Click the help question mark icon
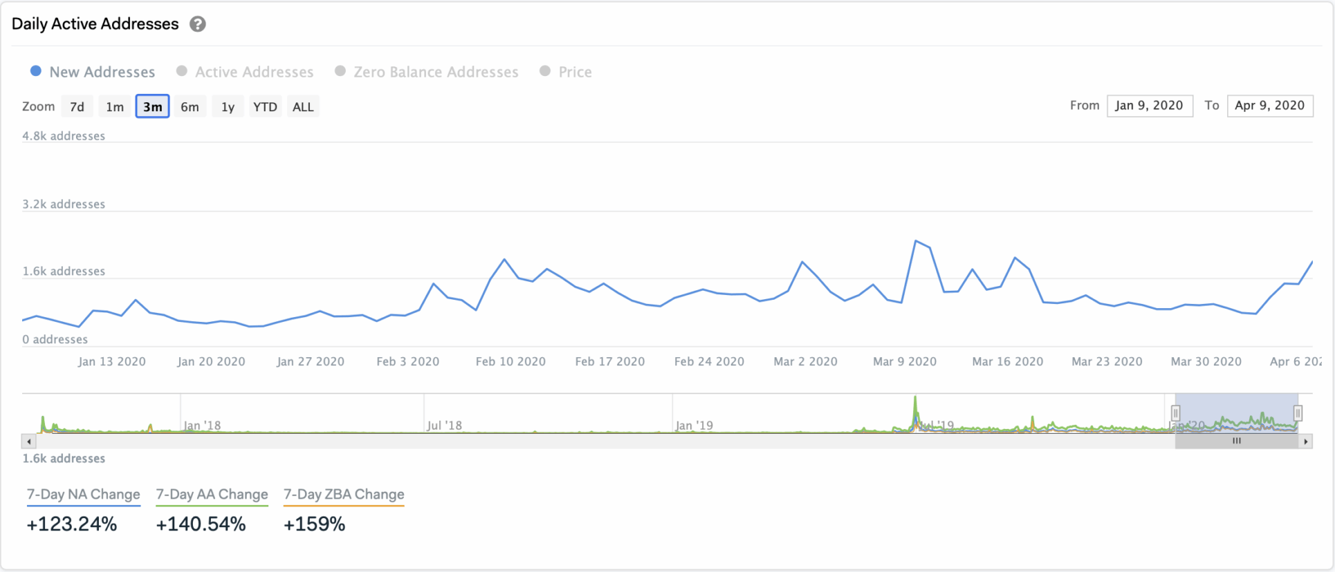This screenshot has width=1335, height=572. pyautogui.click(x=198, y=24)
